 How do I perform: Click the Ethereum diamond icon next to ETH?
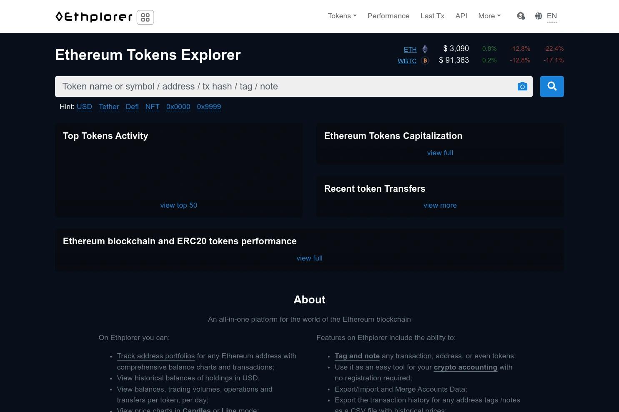(425, 49)
